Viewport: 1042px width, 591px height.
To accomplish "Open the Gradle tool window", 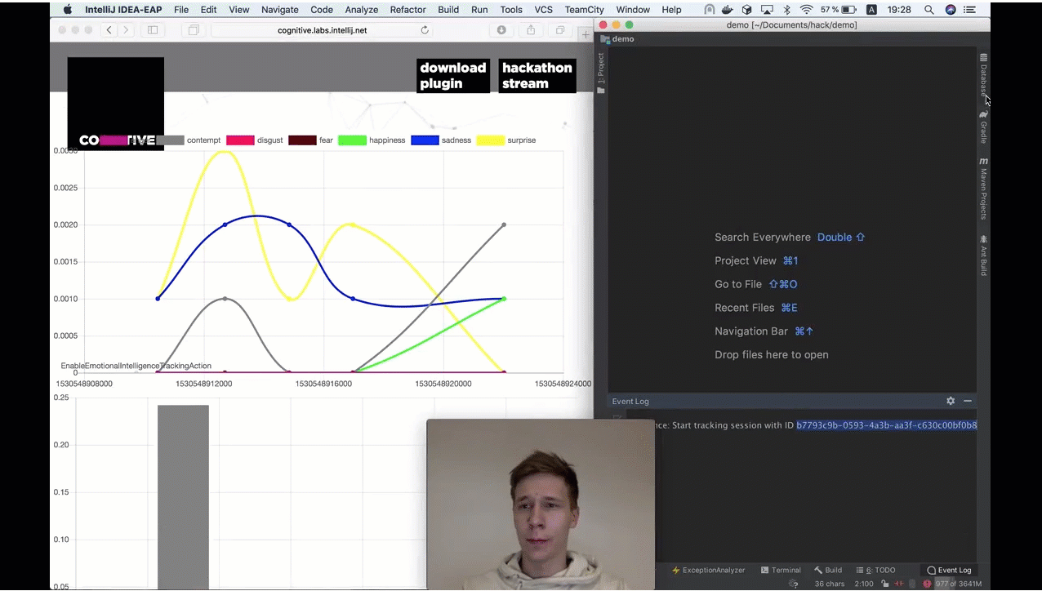I will tap(983, 127).
